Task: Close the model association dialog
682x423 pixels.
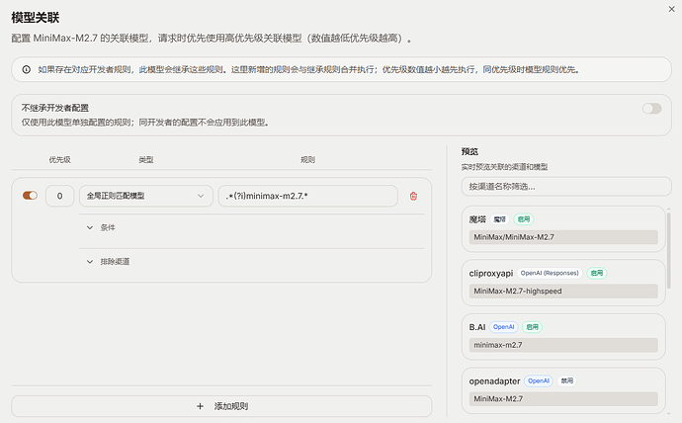Action: (671, 9)
